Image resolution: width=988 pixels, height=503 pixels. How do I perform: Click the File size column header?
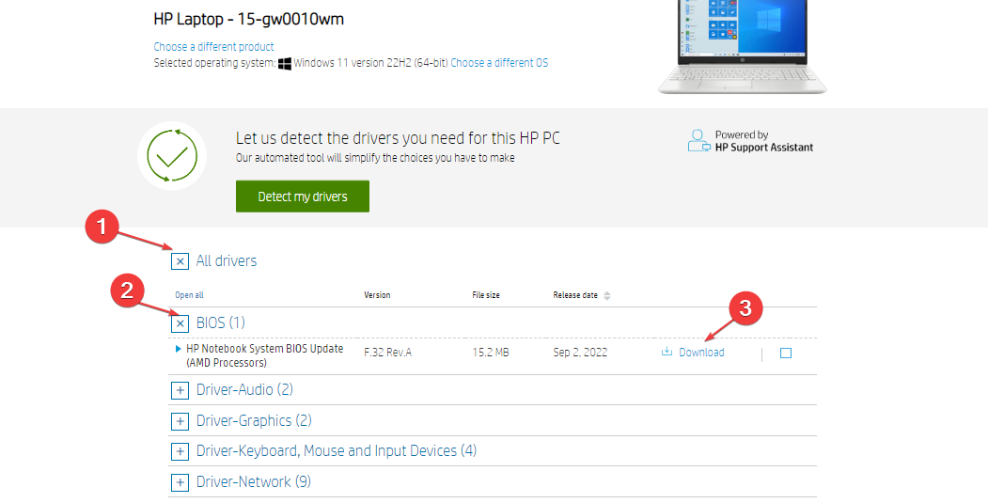(486, 295)
